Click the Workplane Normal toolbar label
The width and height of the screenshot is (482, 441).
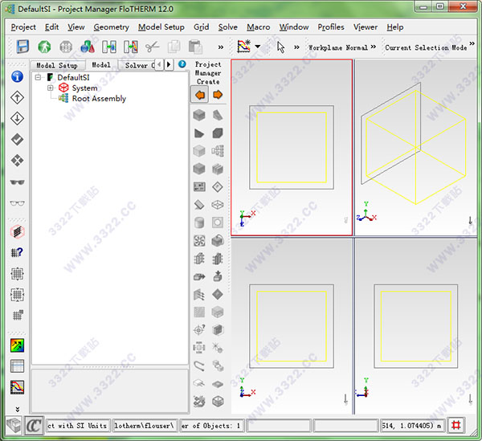tap(337, 47)
